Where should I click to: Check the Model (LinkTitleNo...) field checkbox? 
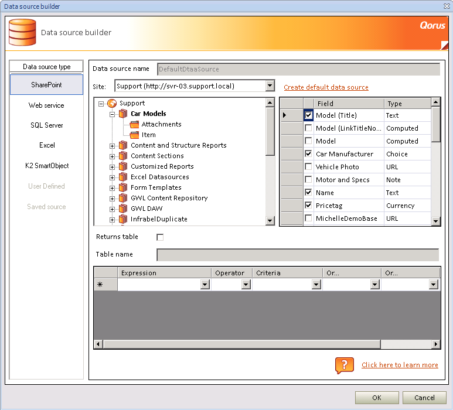[309, 128]
